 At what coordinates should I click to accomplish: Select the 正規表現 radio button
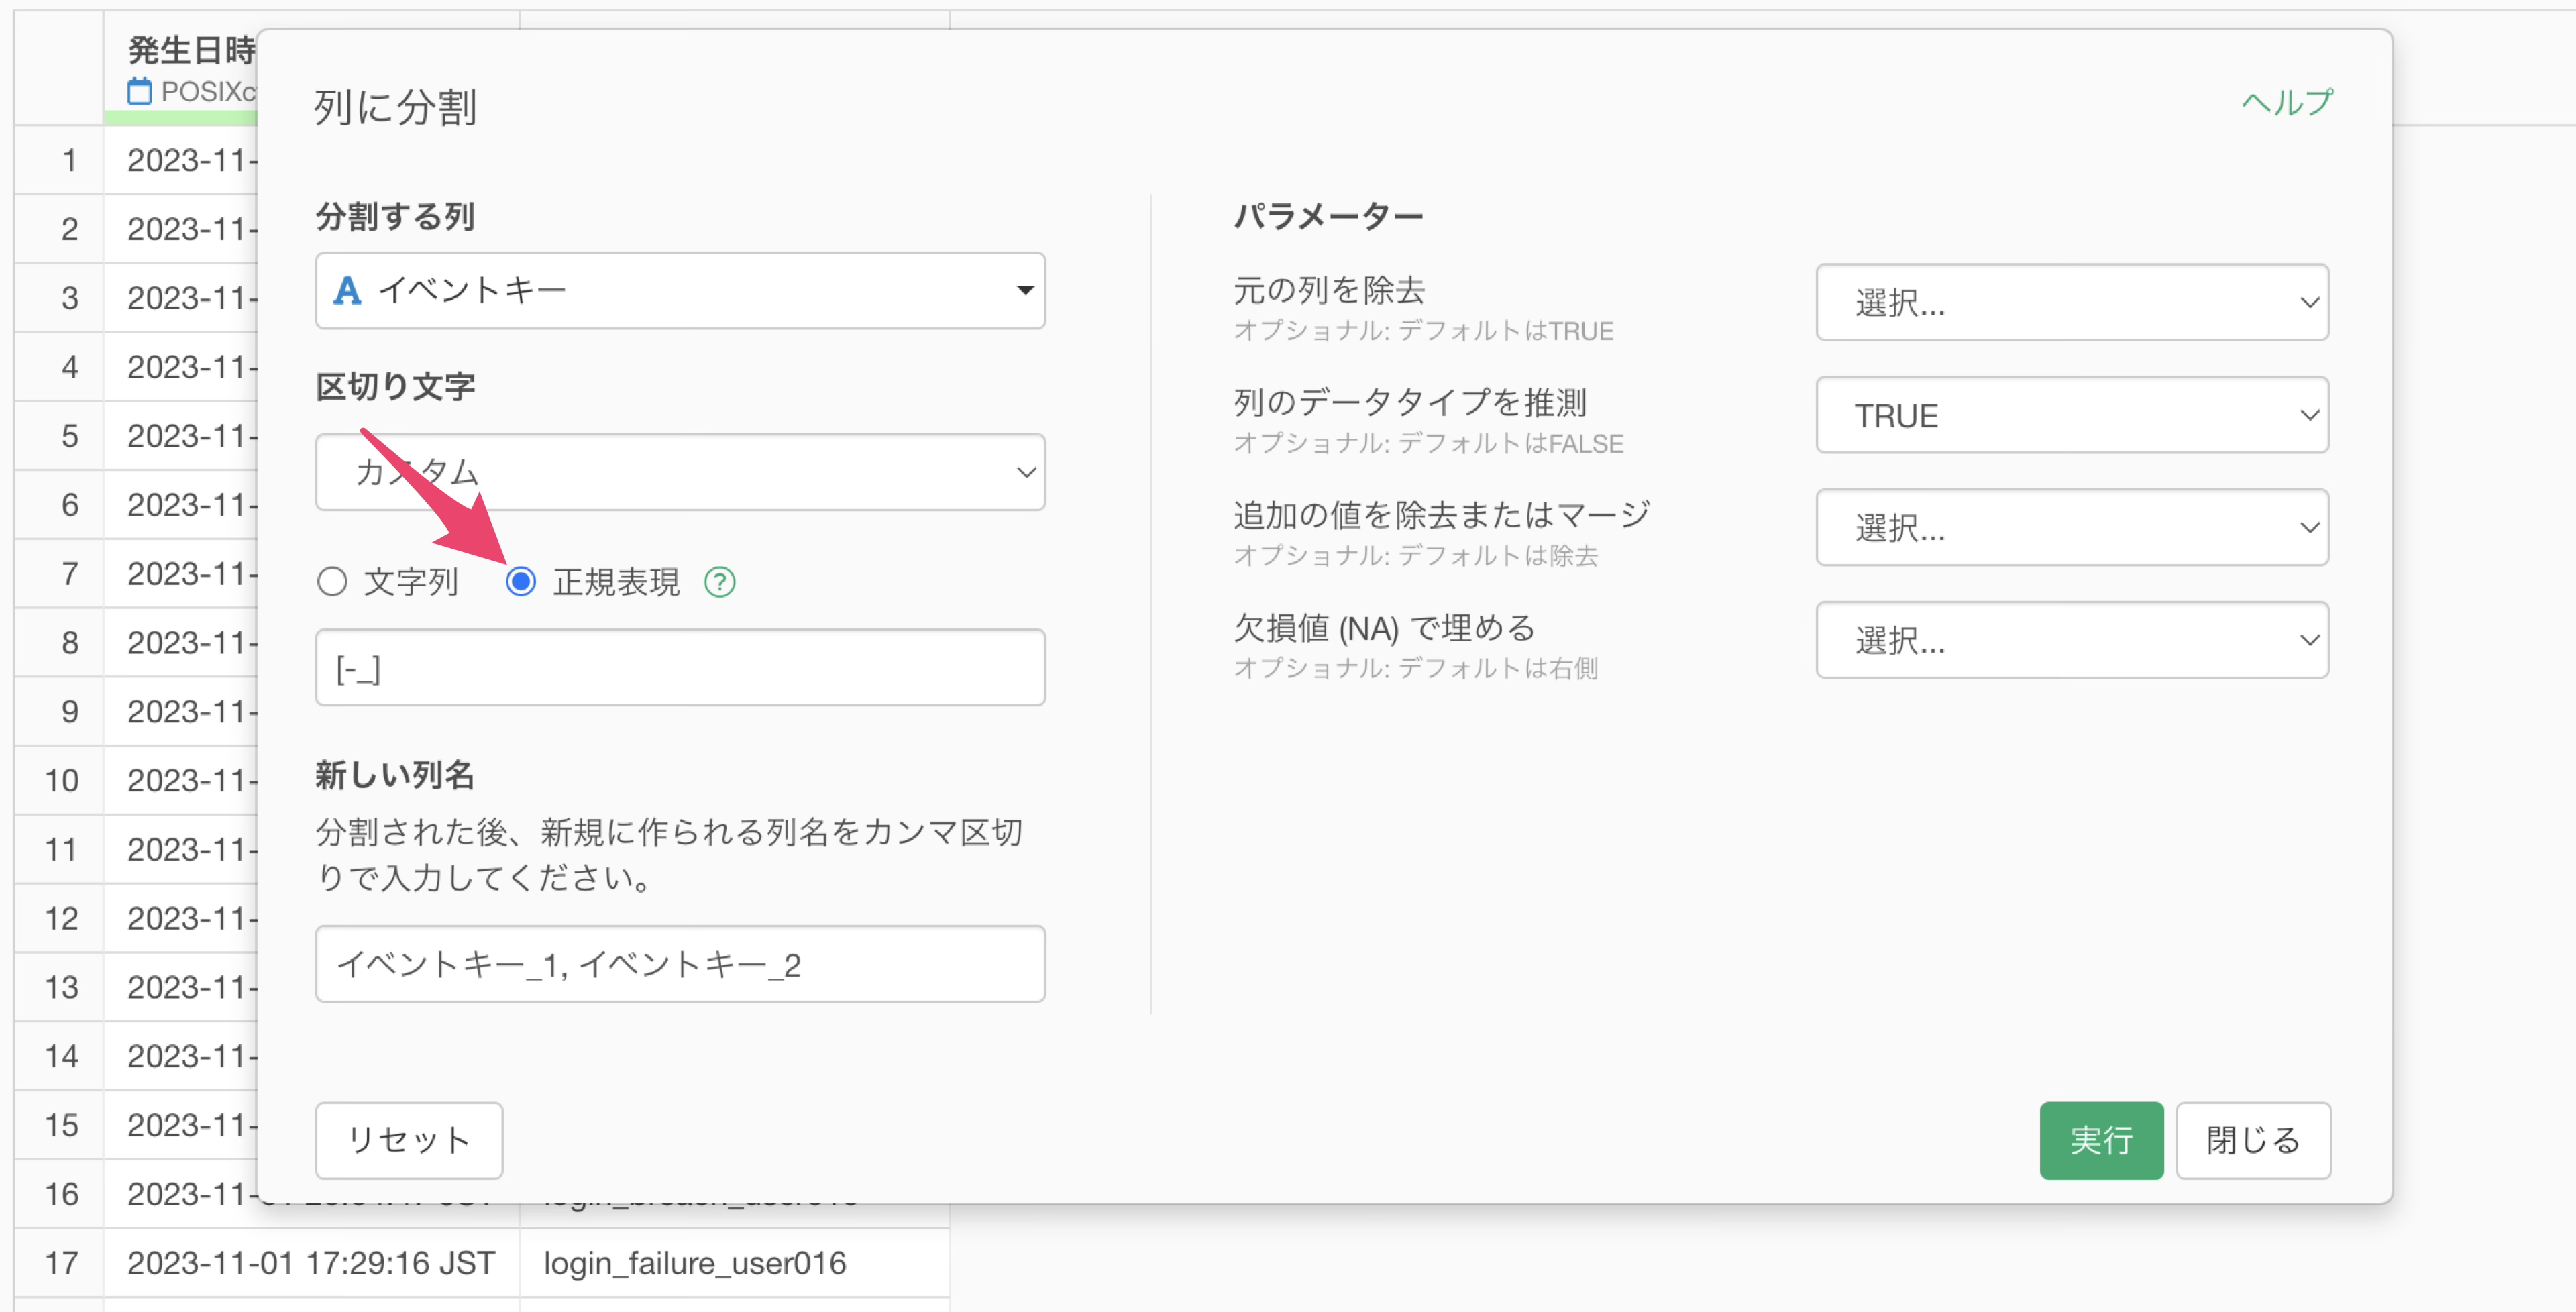tap(521, 582)
